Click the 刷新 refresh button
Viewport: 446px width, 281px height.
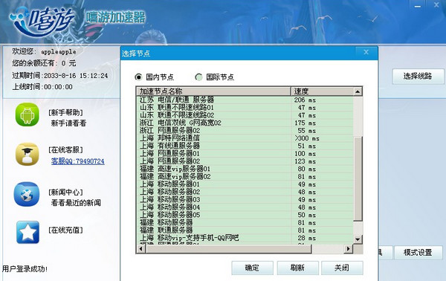pos(298,268)
